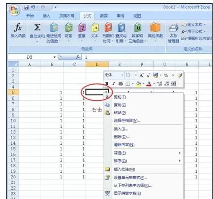Open Customize Quick Access Toolbar dropdown
Viewport: 213px width, 199px height.
[56, 7]
